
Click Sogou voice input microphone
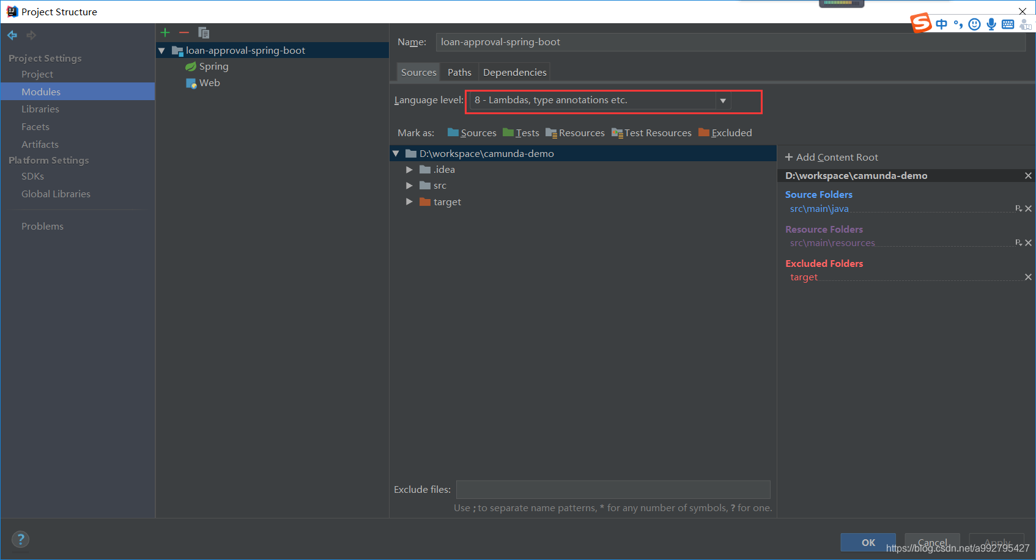pos(991,24)
